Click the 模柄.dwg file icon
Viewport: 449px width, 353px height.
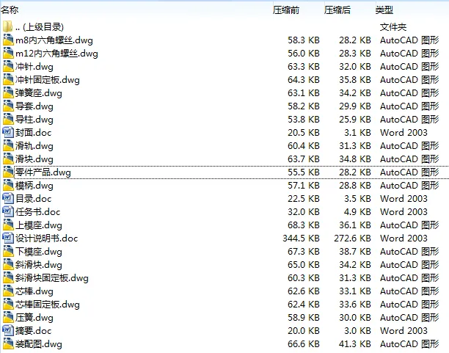[8, 185]
